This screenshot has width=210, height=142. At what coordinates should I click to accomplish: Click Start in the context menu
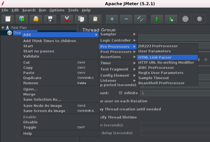(61, 46)
